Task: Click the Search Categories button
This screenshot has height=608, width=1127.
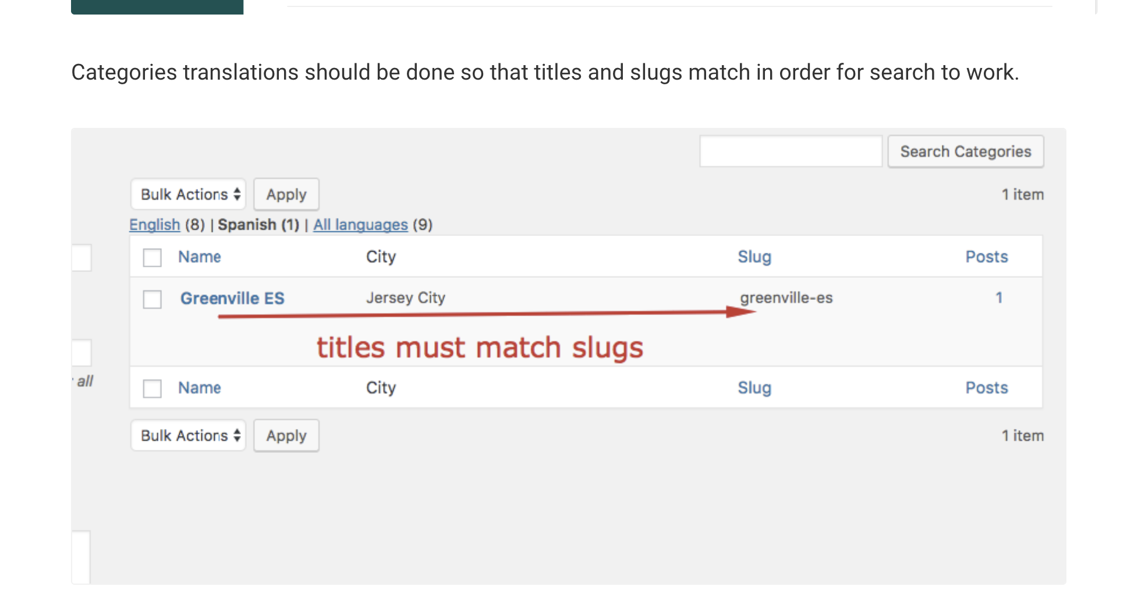Action: [965, 152]
